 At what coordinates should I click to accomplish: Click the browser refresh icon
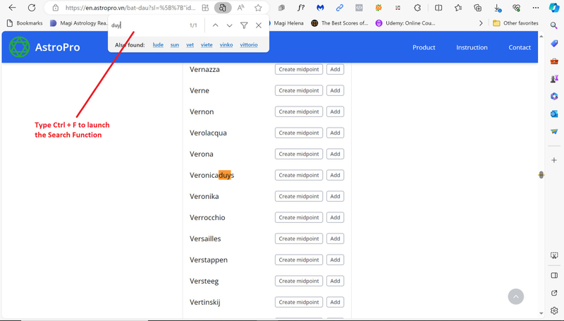[32, 8]
